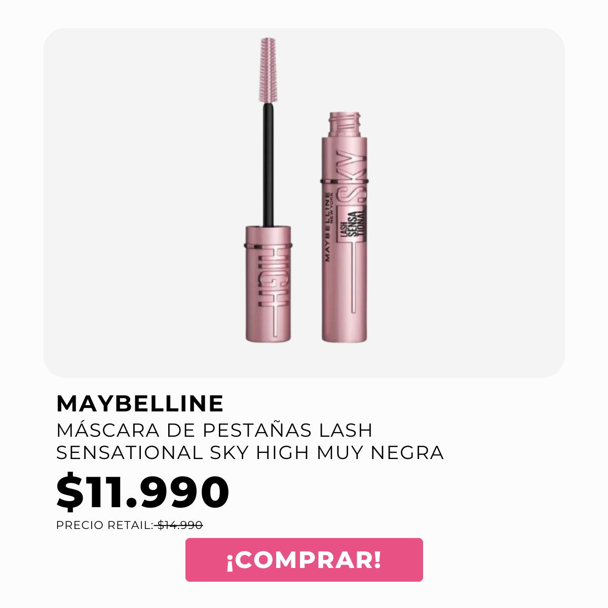Image resolution: width=608 pixels, height=608 pixels.
Task: Click the mascara cap with HIGH lettering
Action: click(x=269, y=285)
